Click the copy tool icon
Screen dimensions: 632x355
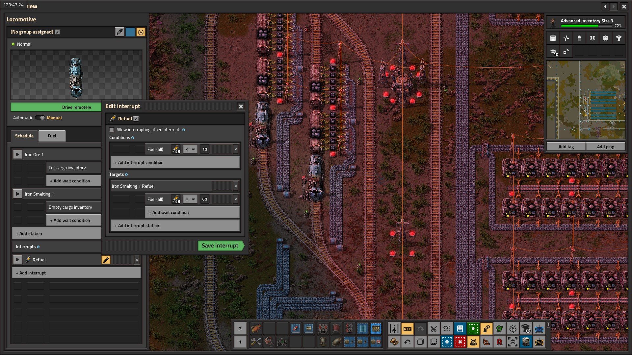click(x=421, y=342)
